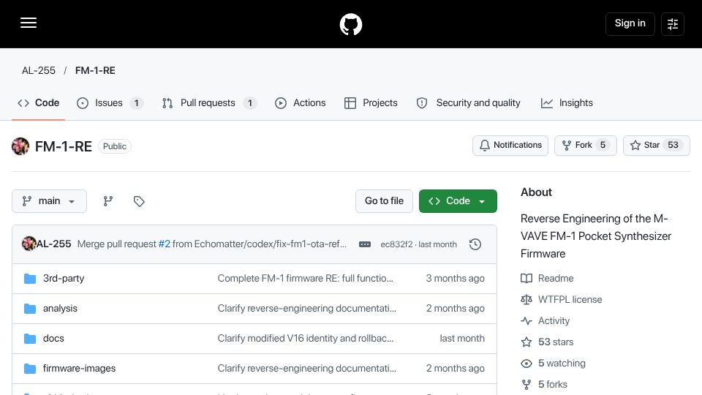Select the Code tab

(x=39, y=103)
